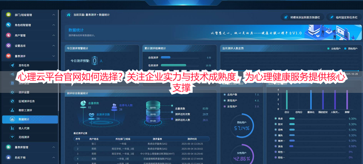Click the 数据统计 bar chart icon
Viewport: 363px width, 164px height.
(x=12, y=119)
